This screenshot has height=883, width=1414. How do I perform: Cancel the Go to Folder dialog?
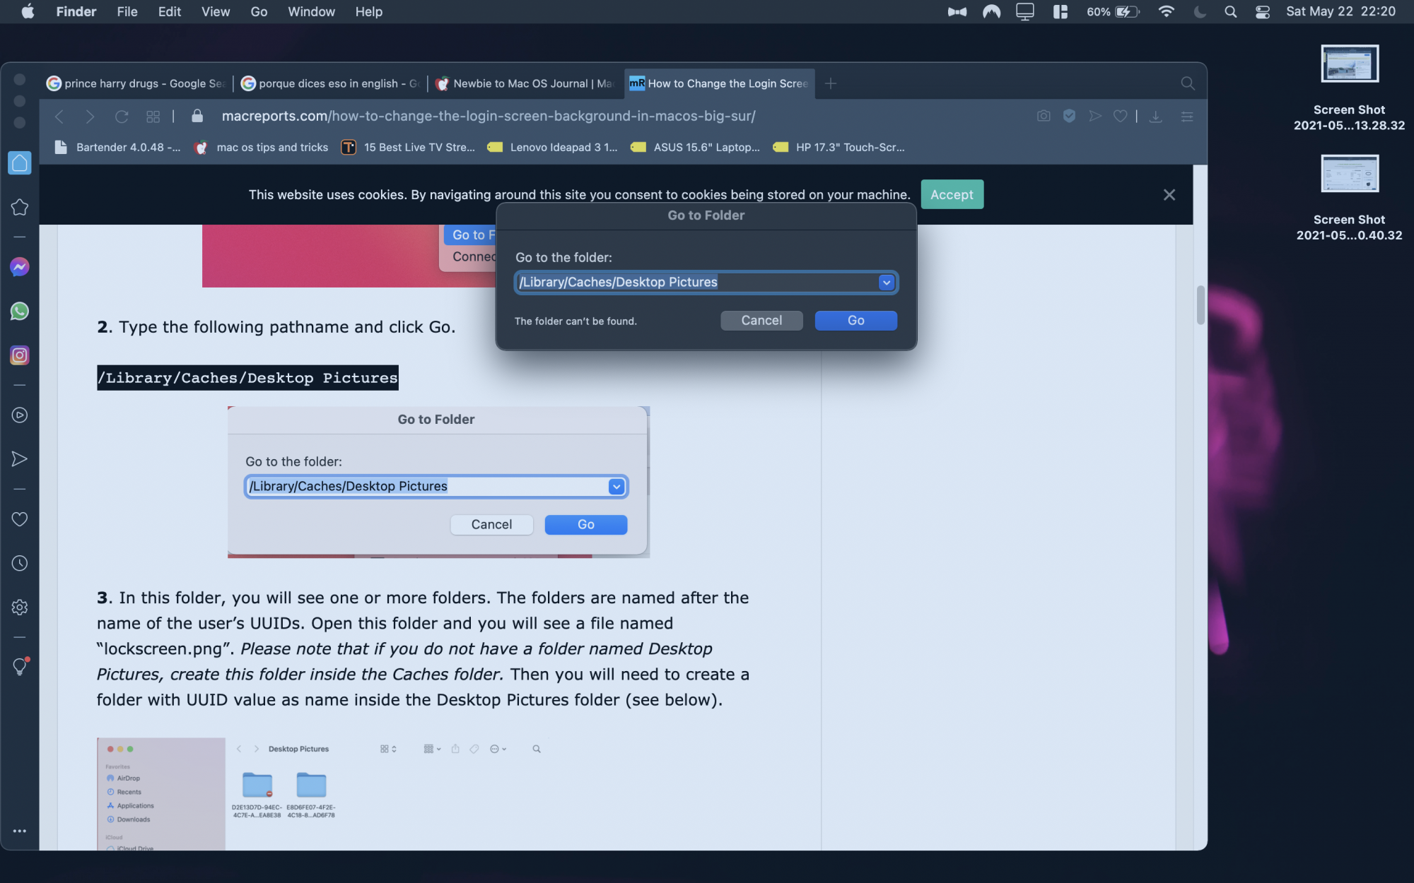pyautogui.click(x=761, y=319)
